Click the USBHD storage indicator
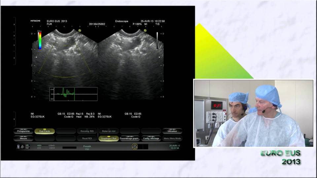 coord(52,145)
